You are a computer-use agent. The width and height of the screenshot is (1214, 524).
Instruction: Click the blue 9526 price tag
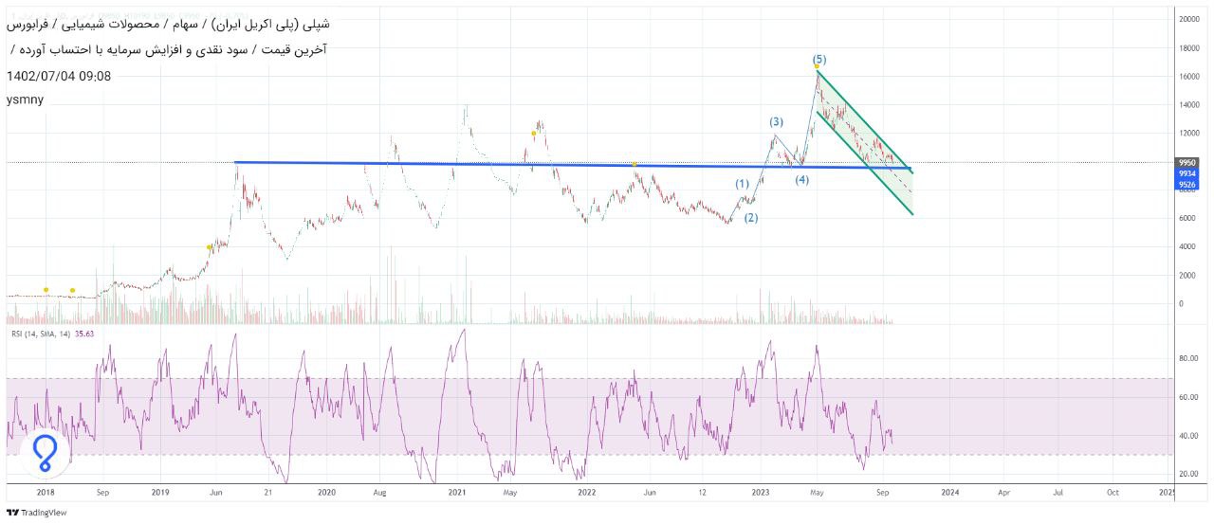[x=1187, y=185]
